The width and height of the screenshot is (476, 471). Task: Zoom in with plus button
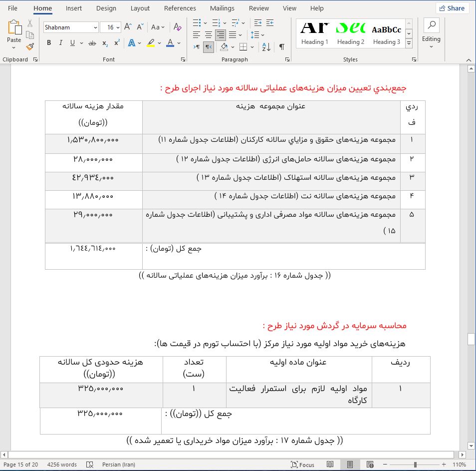click(x=444, y=465)
